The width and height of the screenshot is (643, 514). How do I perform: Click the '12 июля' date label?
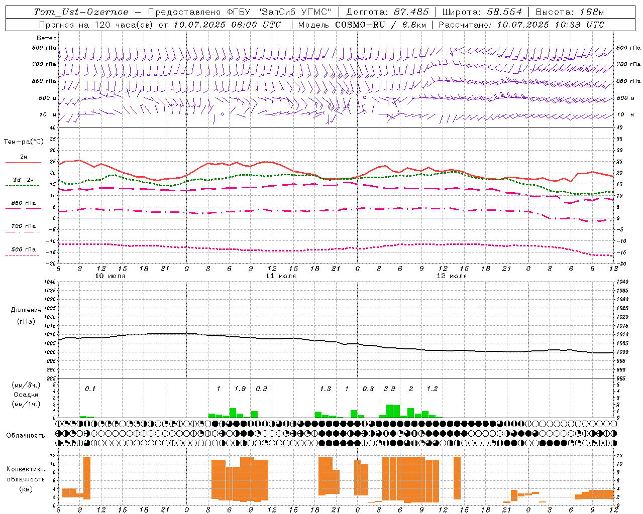(452, 276)
